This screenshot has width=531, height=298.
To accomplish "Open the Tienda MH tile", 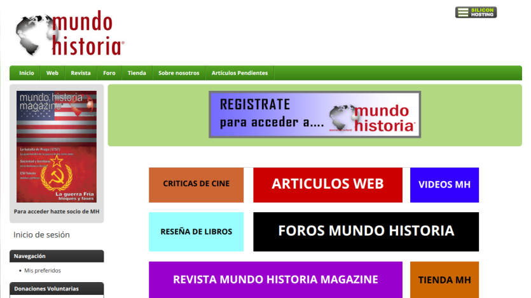I will 445,280.
